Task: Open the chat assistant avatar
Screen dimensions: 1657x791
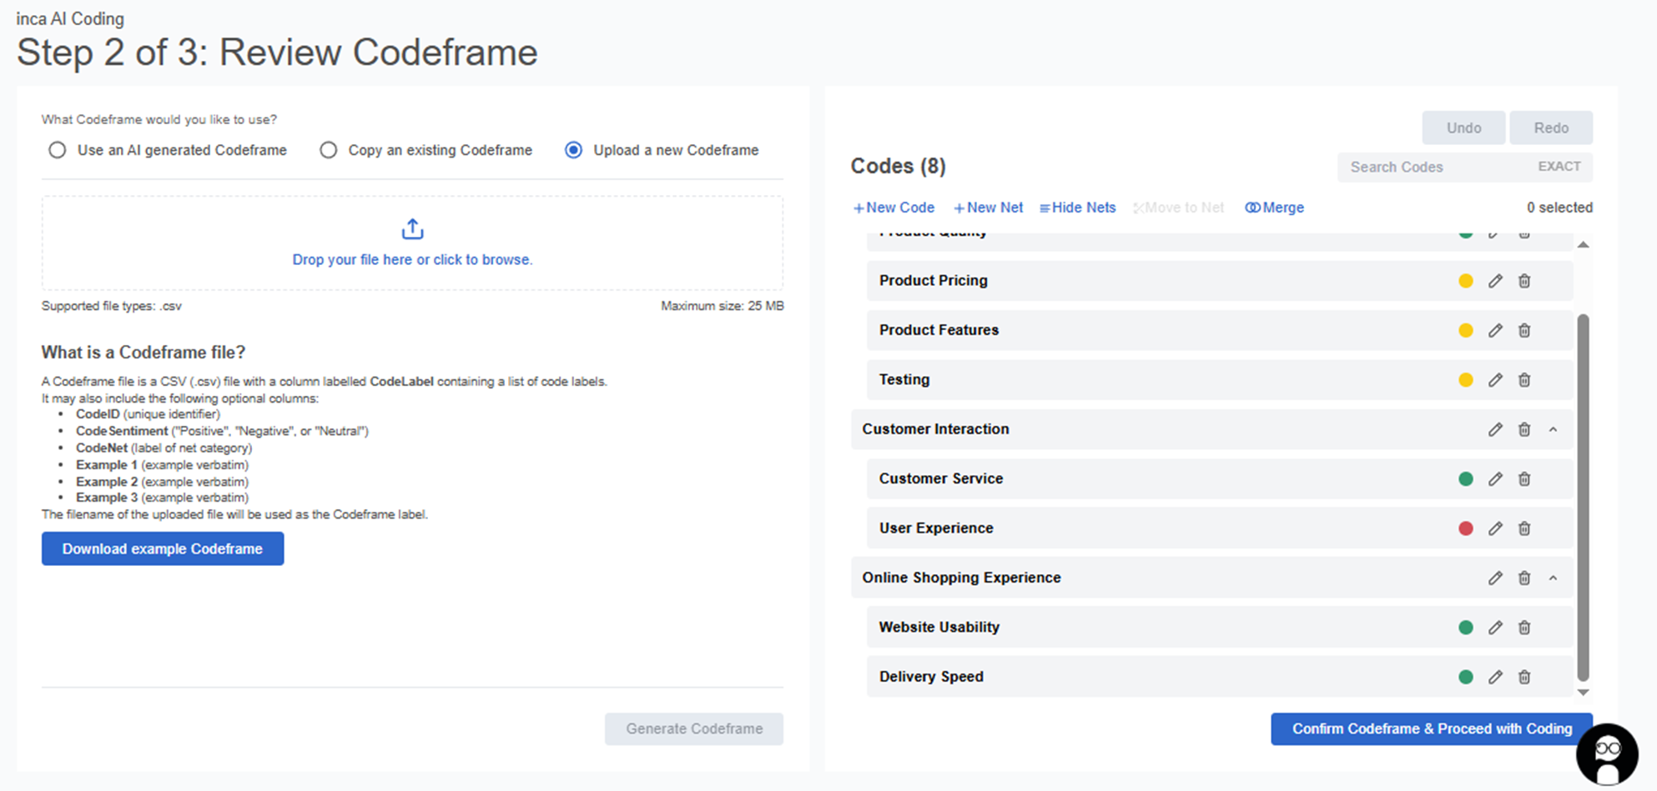Action: pyautogui.click(x=1607, y=753)
